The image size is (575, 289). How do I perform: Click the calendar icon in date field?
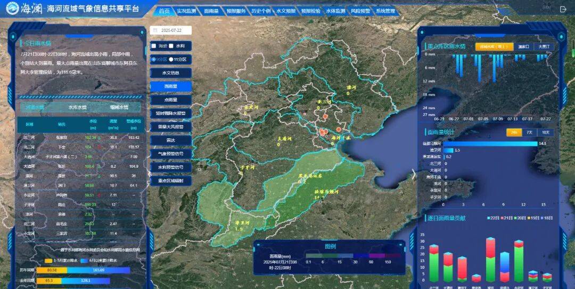[155, 31]
